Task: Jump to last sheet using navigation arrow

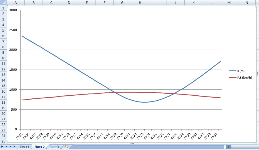Action: [x=14, y=147]
